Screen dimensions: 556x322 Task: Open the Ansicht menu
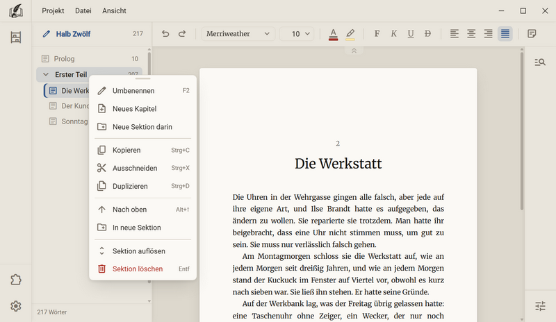tap(114, 11)
